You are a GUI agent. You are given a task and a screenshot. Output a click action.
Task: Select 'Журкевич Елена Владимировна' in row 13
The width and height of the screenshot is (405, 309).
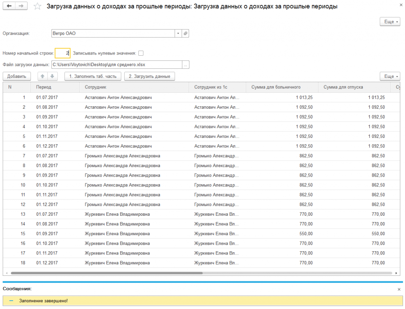point(117,214)
